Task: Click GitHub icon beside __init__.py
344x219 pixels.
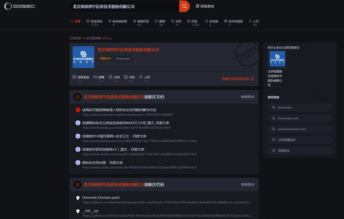Action: point(78,211)
